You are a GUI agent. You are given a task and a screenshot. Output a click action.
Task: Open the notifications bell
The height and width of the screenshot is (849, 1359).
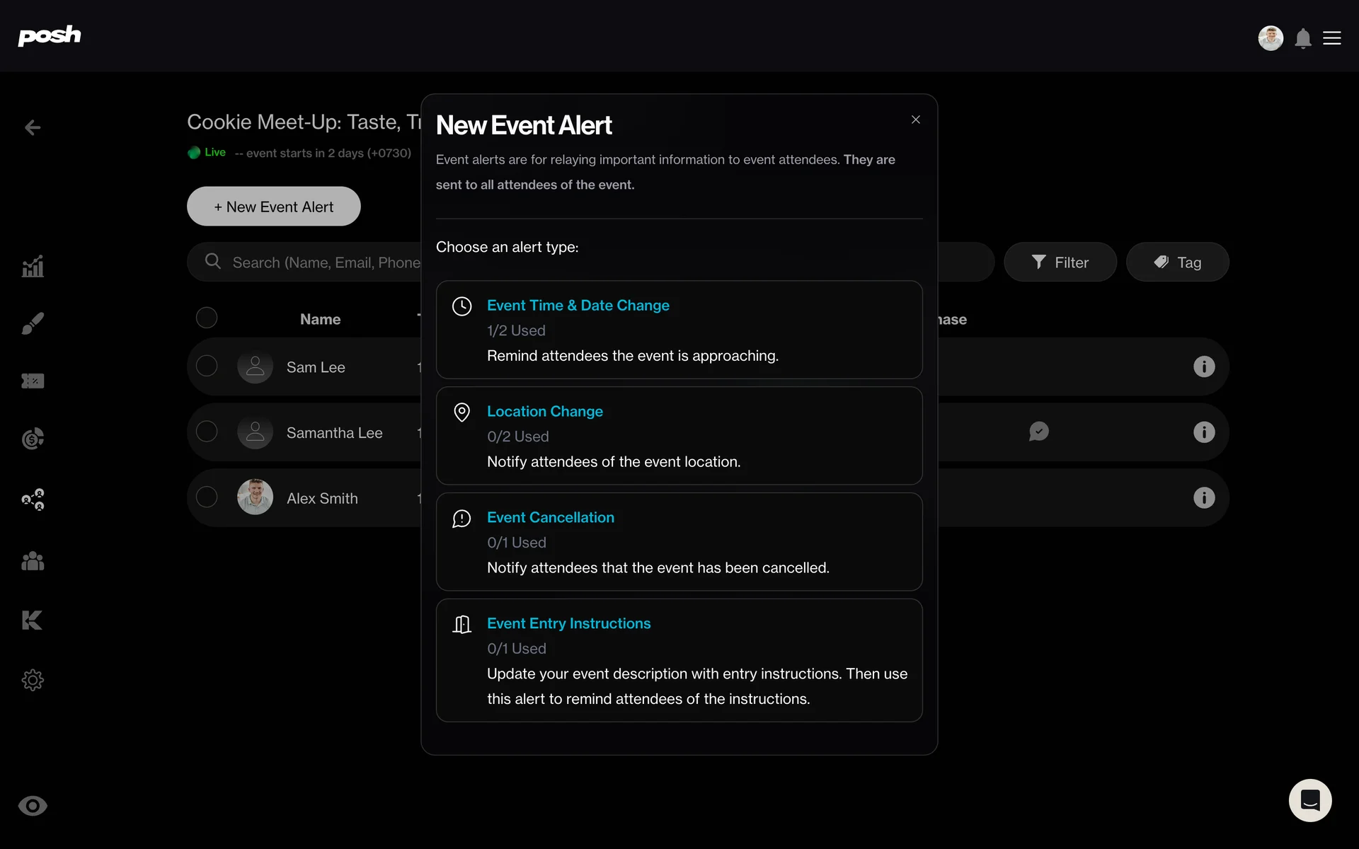[x=1303, y=38]
